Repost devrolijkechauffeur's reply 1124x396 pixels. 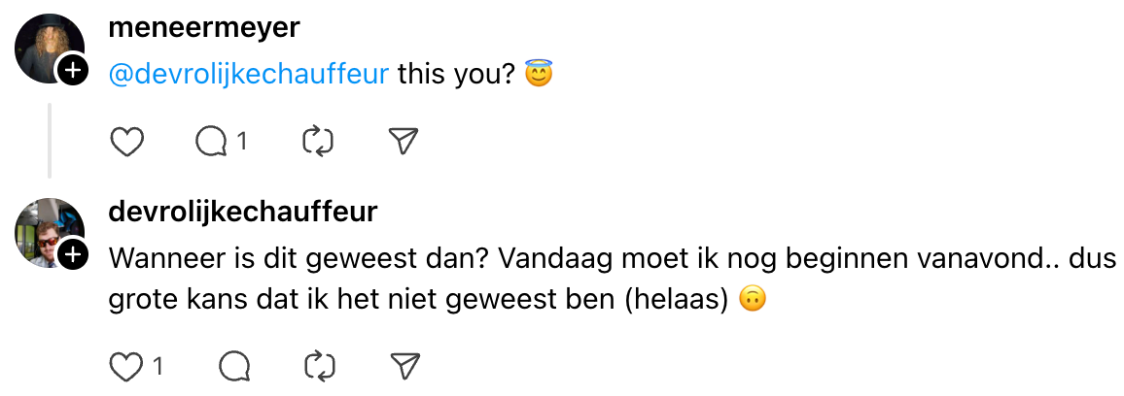318,366
